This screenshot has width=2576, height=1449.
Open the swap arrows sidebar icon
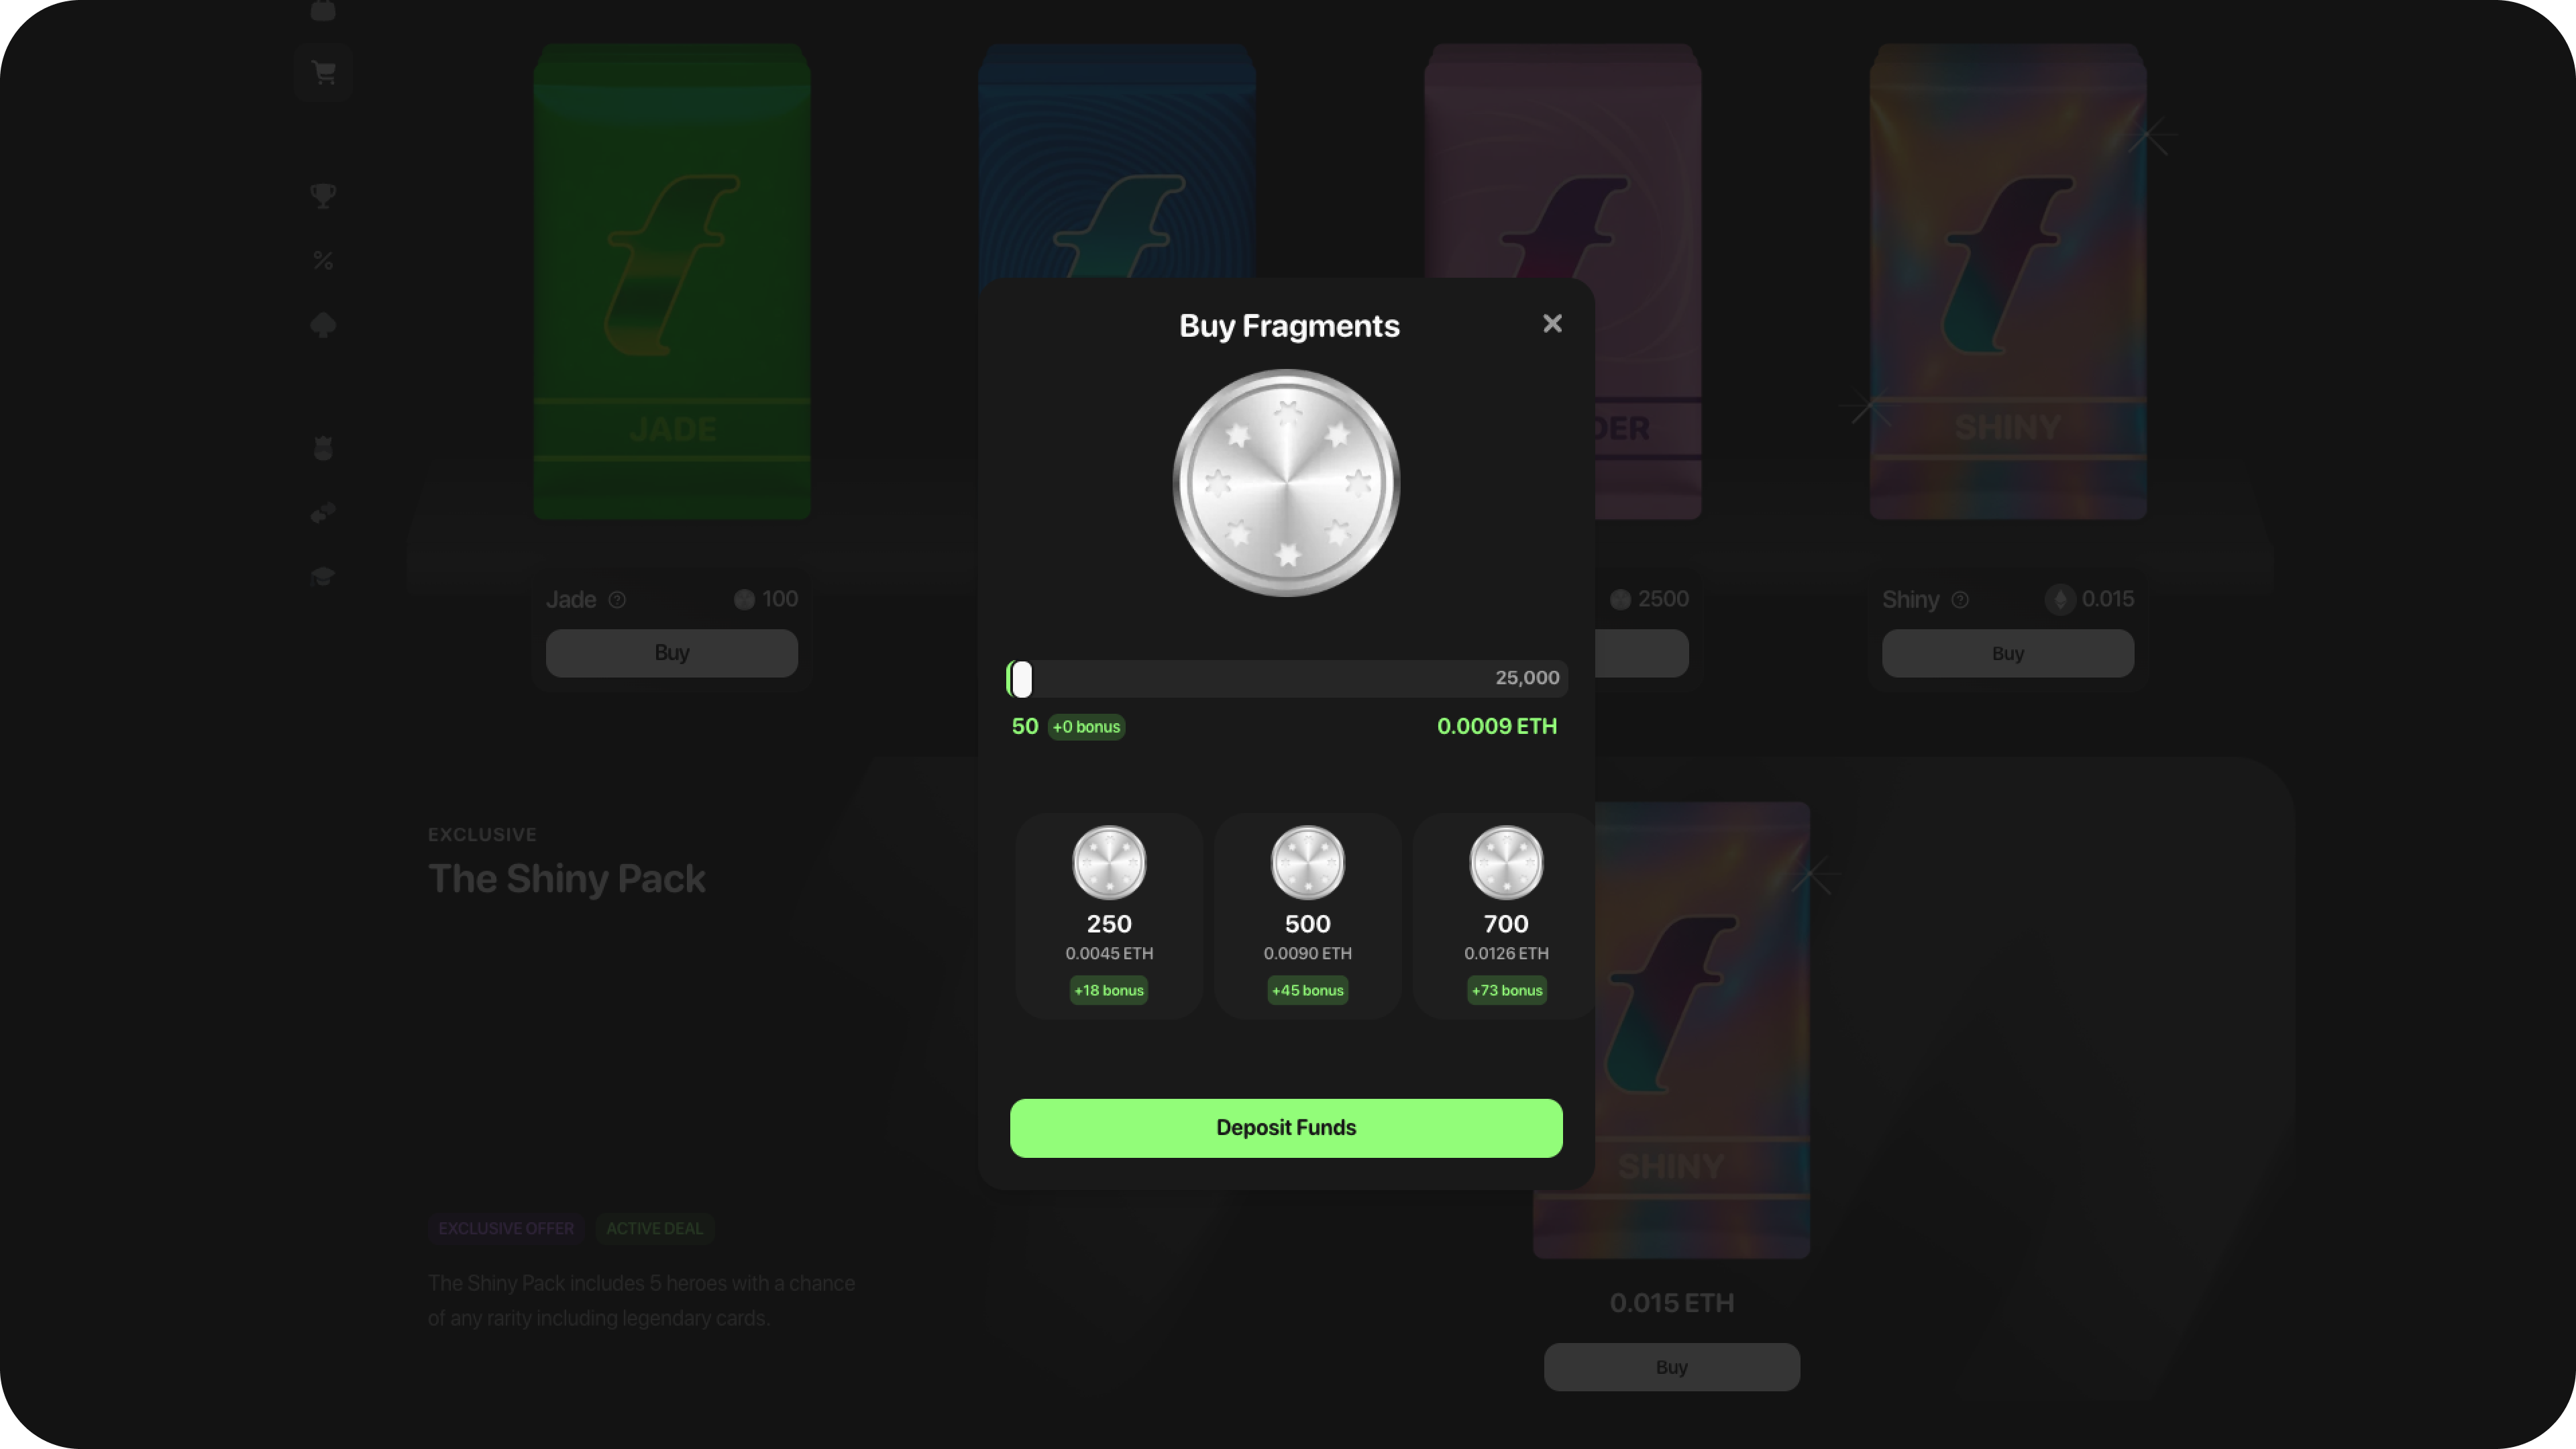pos(323,513)
